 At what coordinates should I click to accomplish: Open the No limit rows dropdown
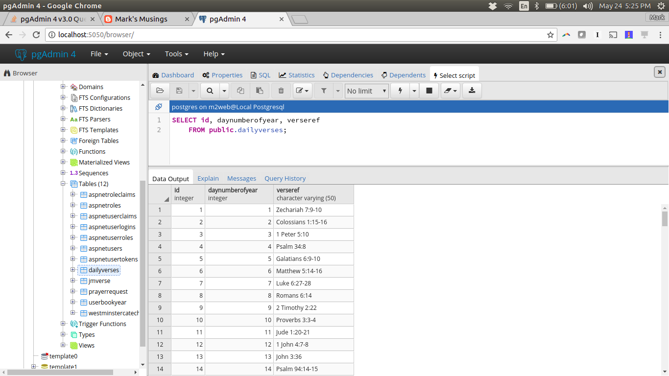coord(366,91)
